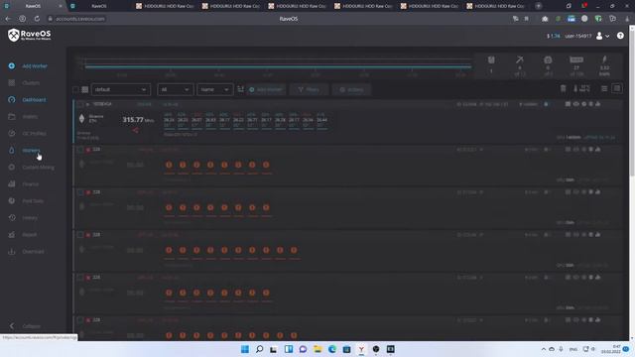The width and height of the screenshot is (635, 357).
Task: Switch to compact list view
Action: [x=604, y=88]
